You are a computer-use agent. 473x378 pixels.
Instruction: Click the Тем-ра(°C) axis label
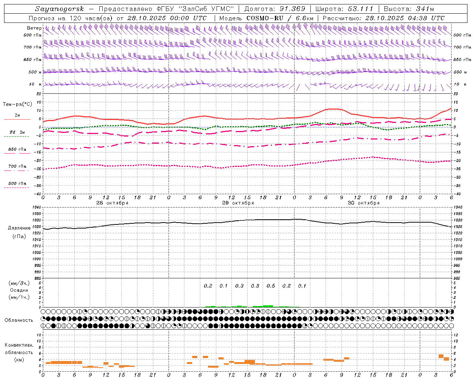[17, 104]
